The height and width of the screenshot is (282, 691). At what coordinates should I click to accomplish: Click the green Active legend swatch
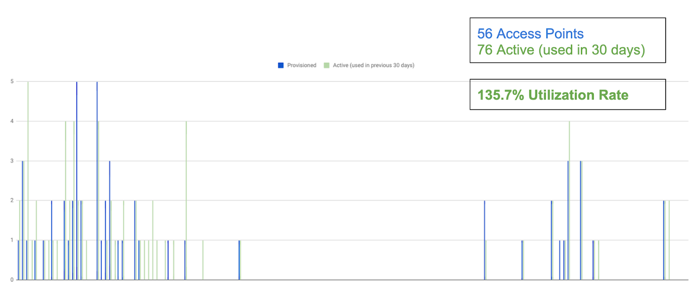click(326, 65)
